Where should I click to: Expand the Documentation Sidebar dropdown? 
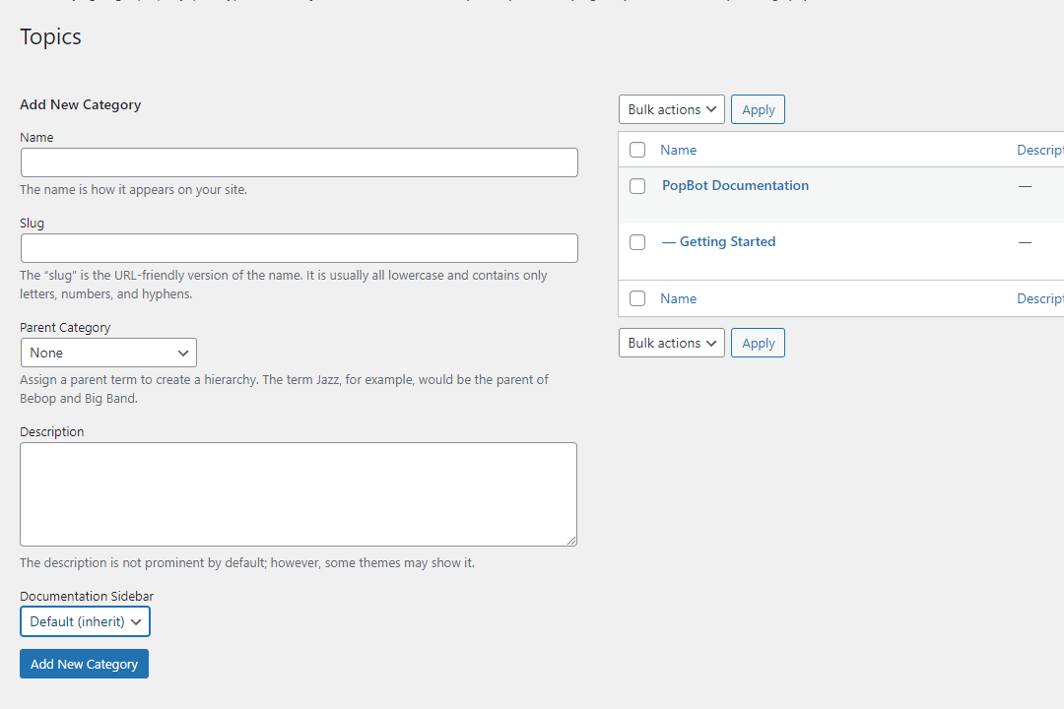coord(85,621)
